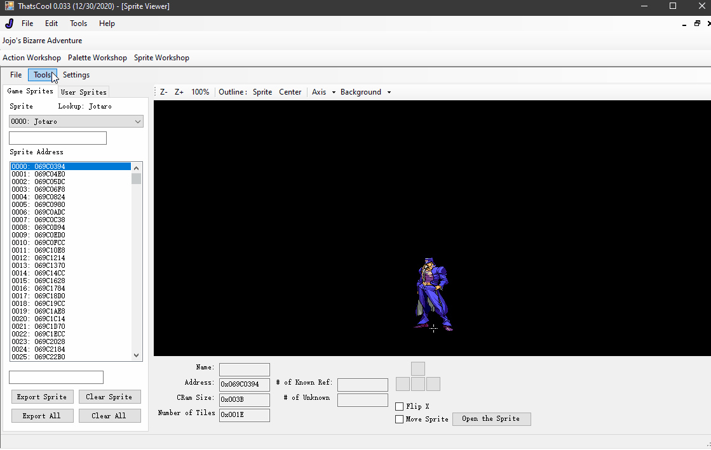Viewport: 711px width, 450px height.
Task: Select sprite address 0020: 069C1C14
Action: coord(71,319)
